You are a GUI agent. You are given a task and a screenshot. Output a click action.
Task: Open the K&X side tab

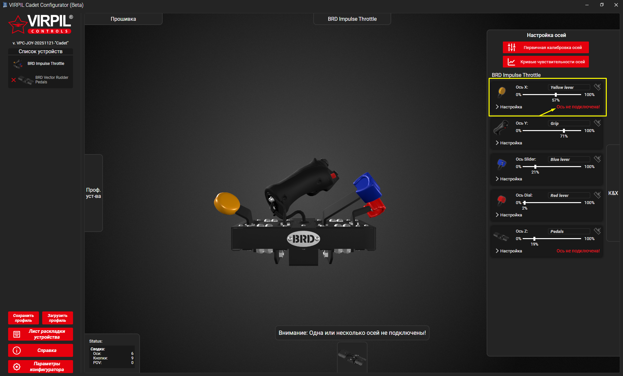tap(613, 193)
